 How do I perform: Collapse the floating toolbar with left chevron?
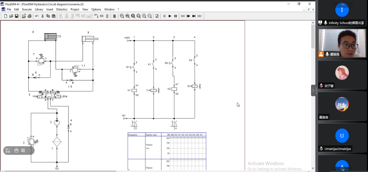tap(30, 150)
